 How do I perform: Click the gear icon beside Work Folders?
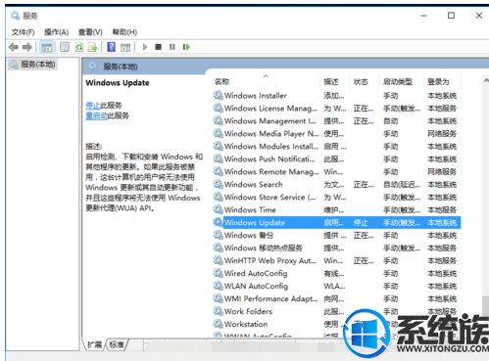[218, 311]
